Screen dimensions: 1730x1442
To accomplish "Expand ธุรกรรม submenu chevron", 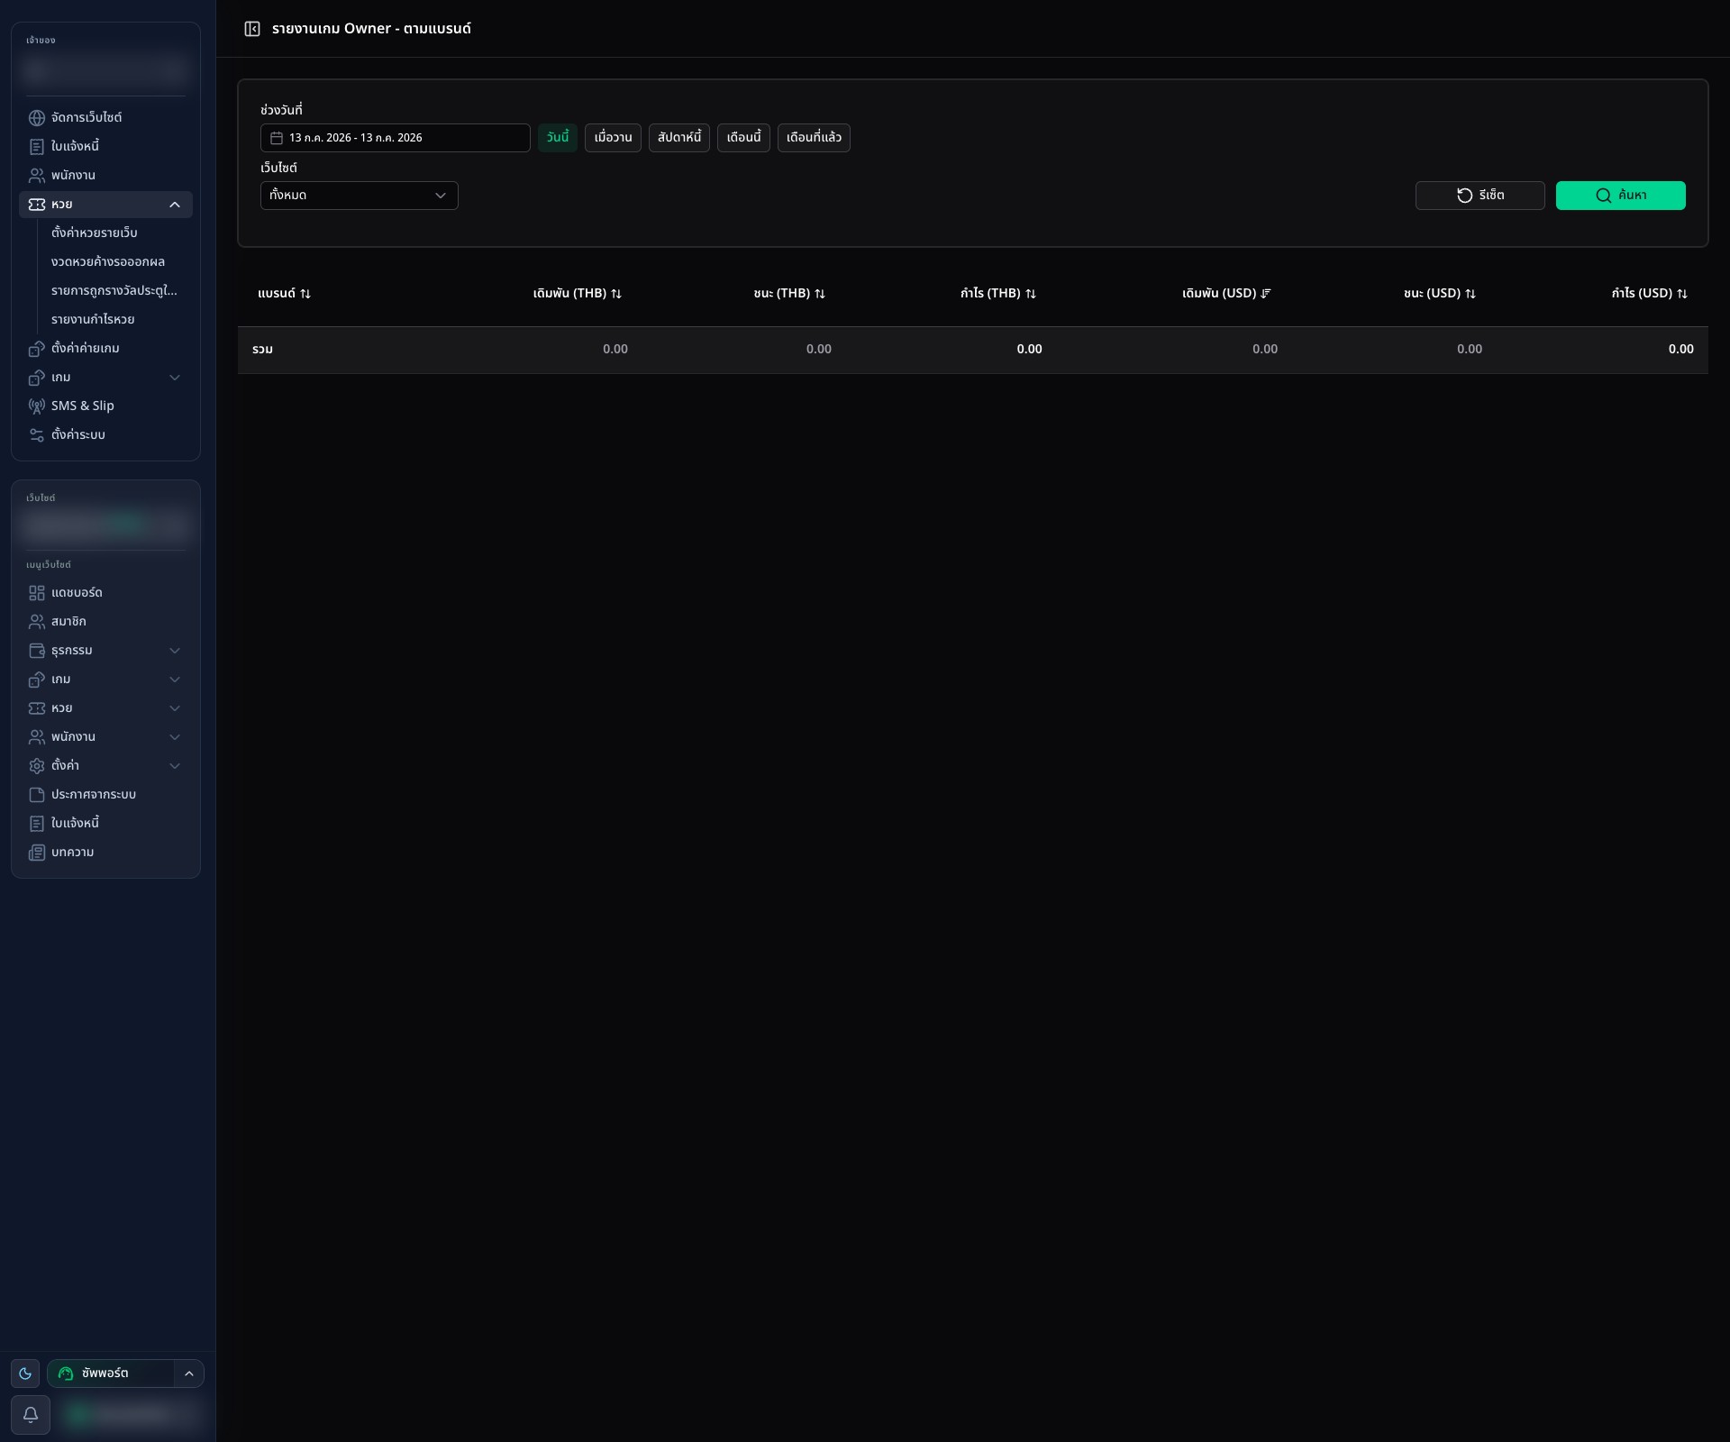I will click(x=175, y=651).
